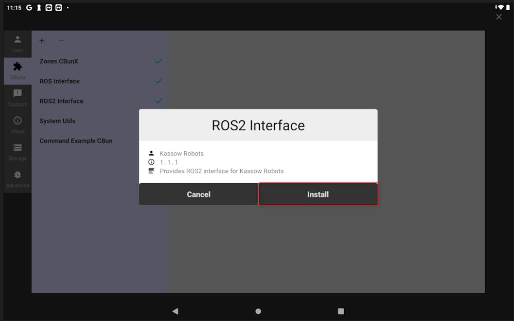Select the Zones CBunX list entry

pos(100,61)
